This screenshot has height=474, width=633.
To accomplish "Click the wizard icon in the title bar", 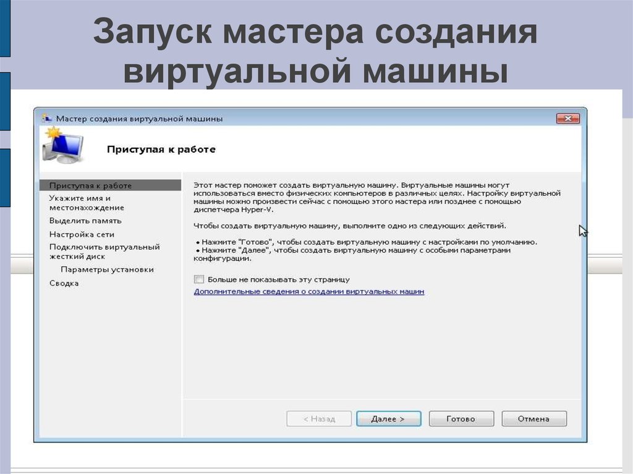I will (x=47, y=117).
